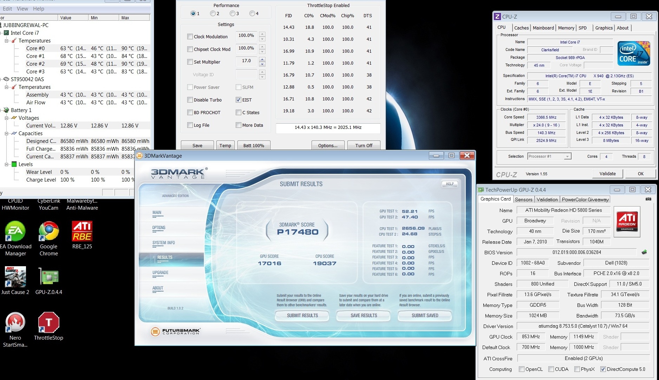Open the ATI RBE_125 desktop icon
Viewport: 659px width, 380px height.
click(82, 235)
